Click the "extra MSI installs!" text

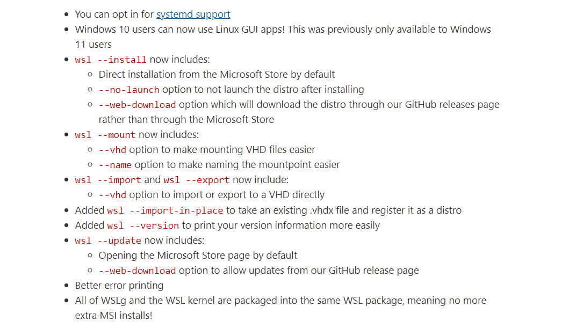tap(113, 316)
